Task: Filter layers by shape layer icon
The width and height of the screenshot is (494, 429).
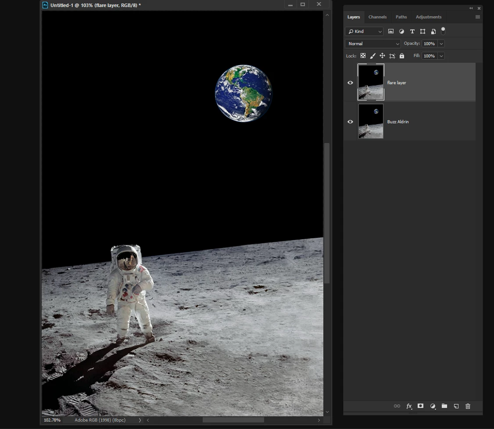Action: coord(423,31)
